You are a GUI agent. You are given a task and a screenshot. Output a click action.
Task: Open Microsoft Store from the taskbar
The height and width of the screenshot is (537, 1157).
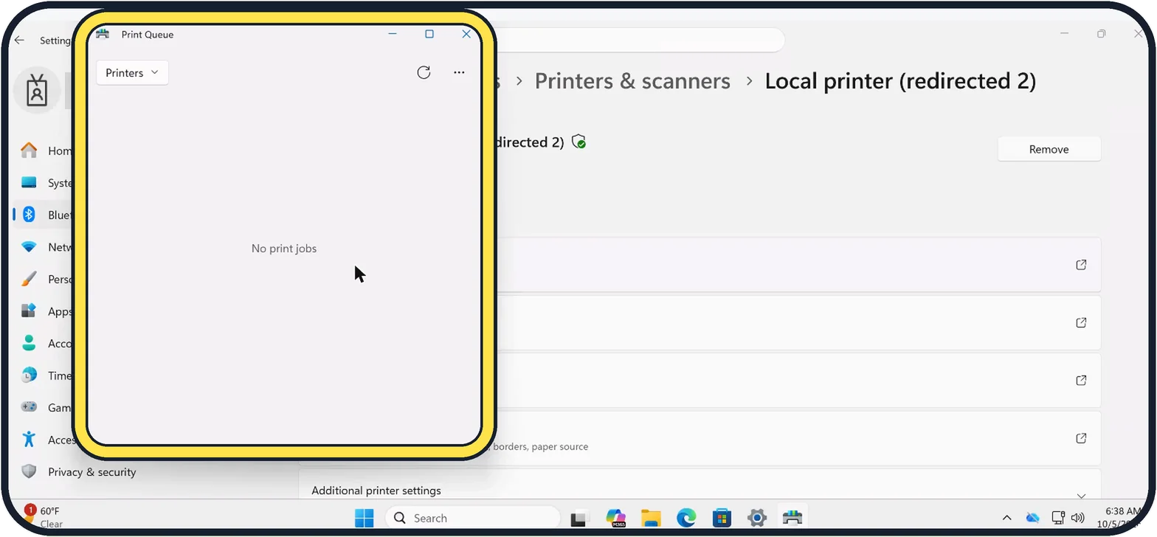tap(722, 518)
